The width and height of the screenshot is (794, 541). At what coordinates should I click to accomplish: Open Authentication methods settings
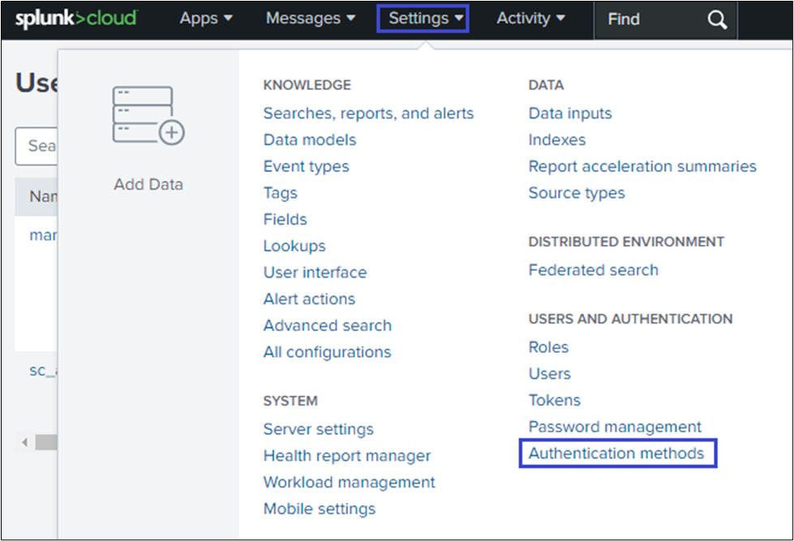[616, 453]
